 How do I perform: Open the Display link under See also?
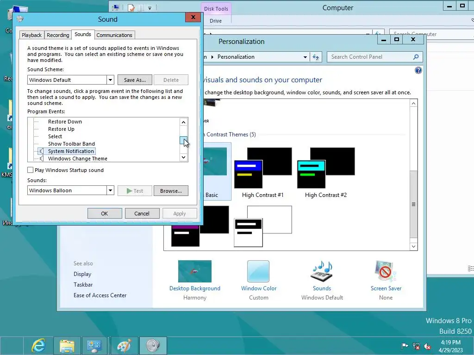pos(82,274)
